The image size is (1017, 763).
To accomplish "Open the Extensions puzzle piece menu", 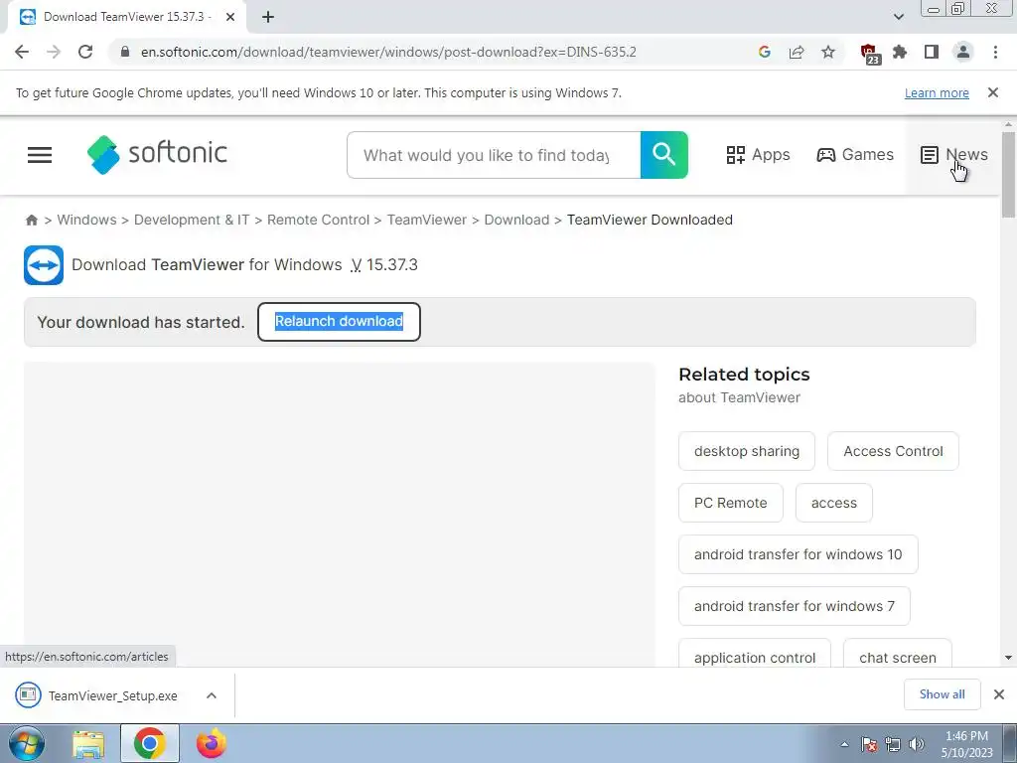I will [900, 52].
